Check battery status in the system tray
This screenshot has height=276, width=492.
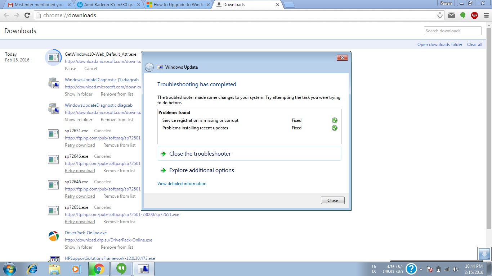point(438,269)
